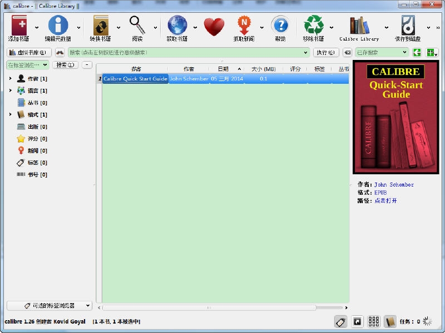The height and width of the screenshot is (333, 445).
Task: Select Series (丛书) [0] category
Action: [x=32, y=103]
